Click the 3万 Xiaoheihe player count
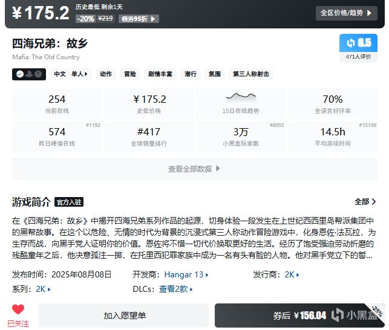Viewport: 389px width, 330px height. click(x=241, y=136)
